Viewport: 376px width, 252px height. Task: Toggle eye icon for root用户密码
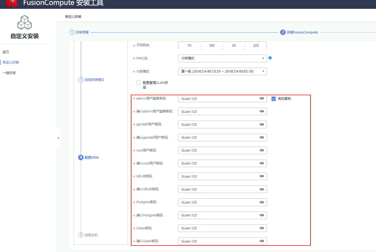262,150
